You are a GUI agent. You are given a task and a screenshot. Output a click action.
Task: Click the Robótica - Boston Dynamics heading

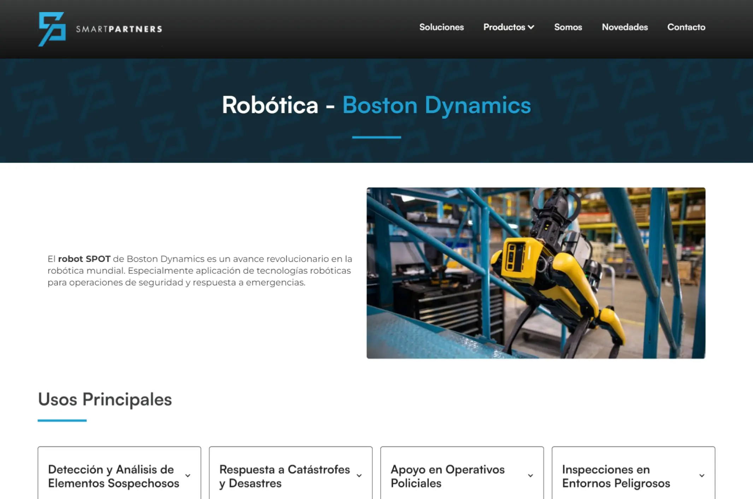pyautogui.click(x=376, y=106)
